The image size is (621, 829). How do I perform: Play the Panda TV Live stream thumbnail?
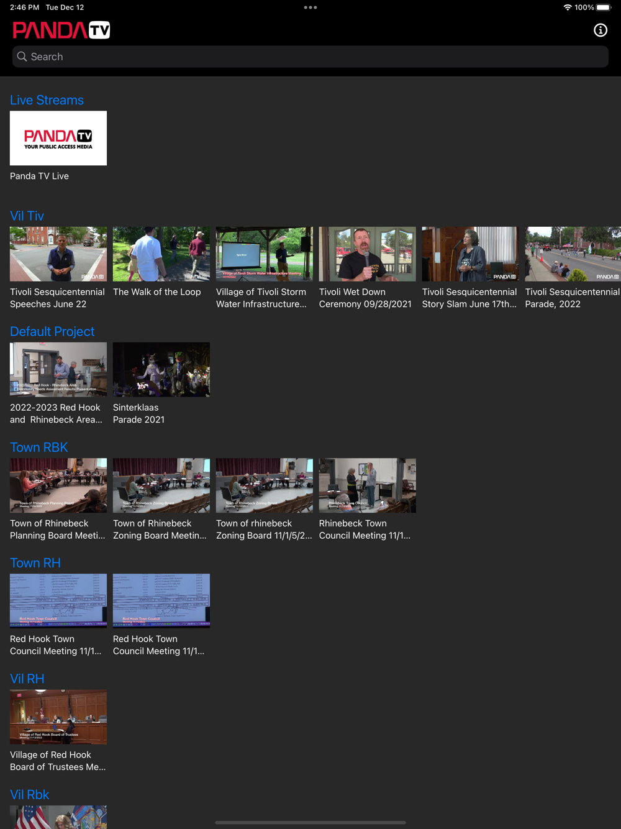tap(58, 138)
